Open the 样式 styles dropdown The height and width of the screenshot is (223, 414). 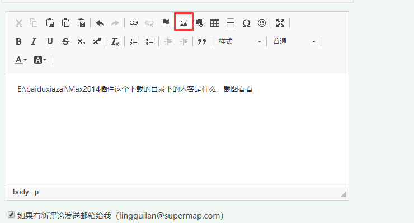click(239, 41)
